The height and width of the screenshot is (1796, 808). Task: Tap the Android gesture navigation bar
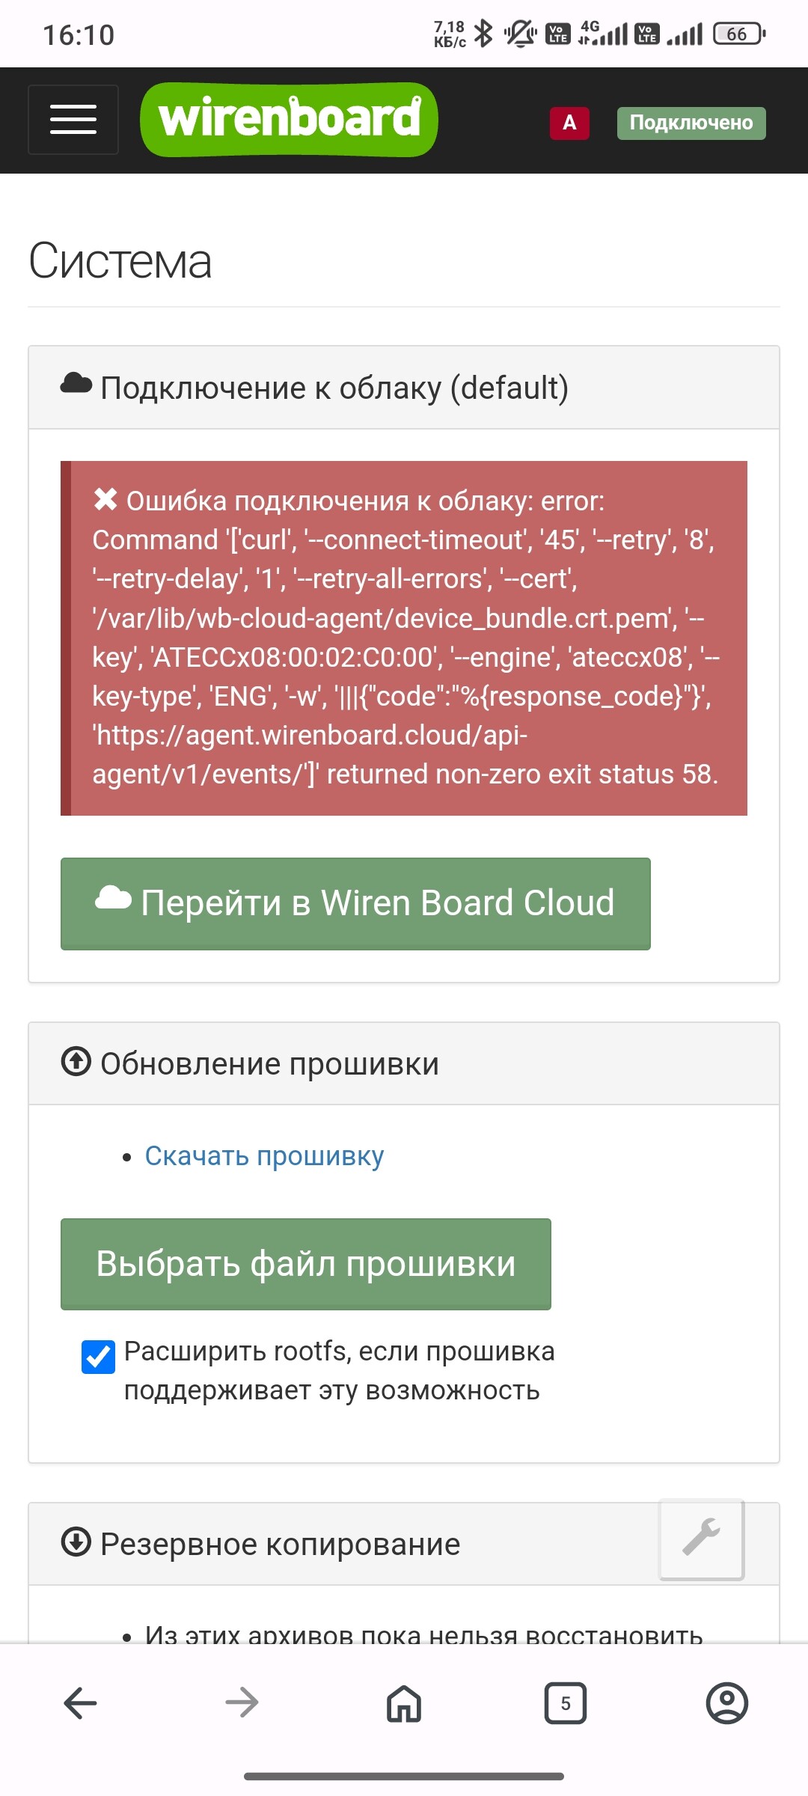[404, 1776]
